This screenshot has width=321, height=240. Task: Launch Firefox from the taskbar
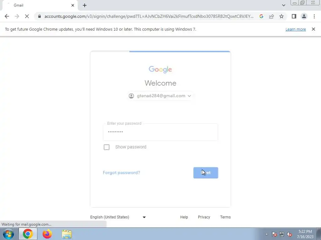47,234
